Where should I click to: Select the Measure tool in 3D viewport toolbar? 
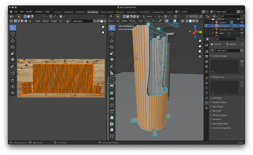click(112, 73)
